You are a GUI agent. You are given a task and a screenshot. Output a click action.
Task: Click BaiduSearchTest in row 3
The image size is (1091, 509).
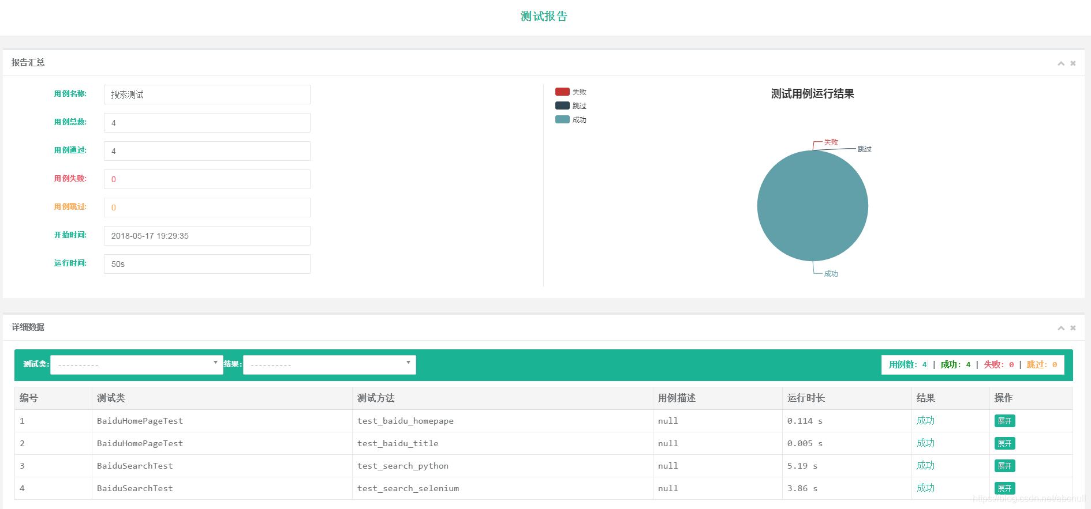135,466
